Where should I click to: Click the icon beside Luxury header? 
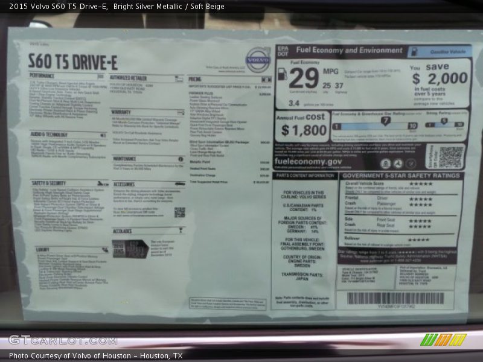(x=105, y=250)
